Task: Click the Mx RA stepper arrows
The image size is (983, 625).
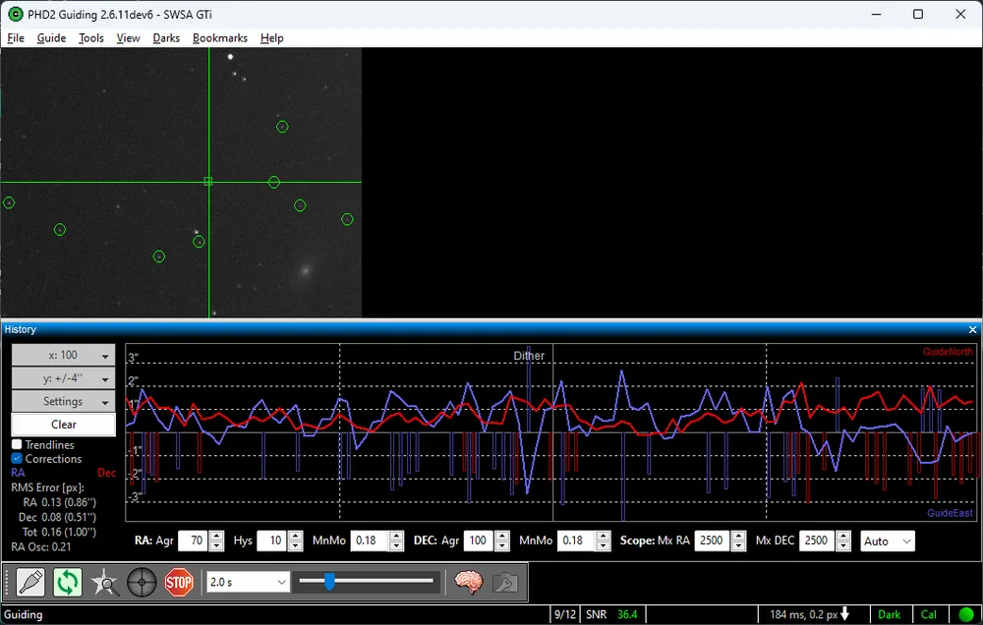Action: pos(738,540)
